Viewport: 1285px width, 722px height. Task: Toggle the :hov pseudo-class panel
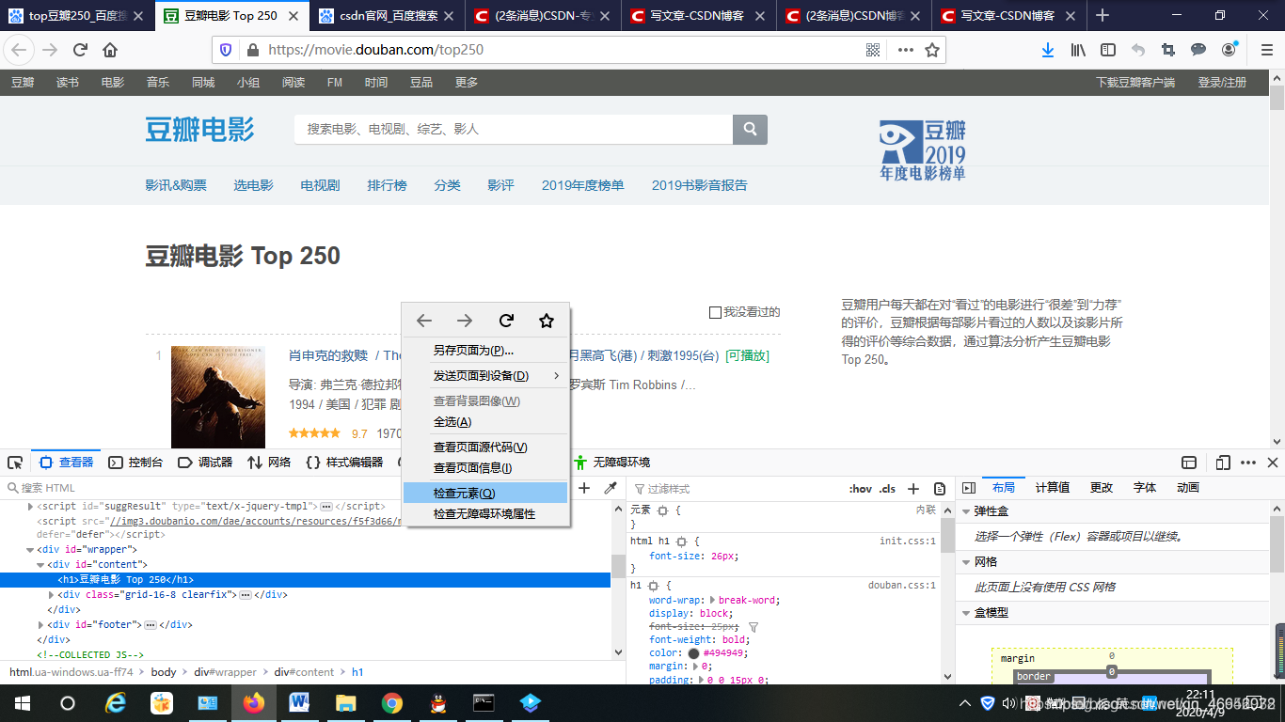(x=861, y=489)
